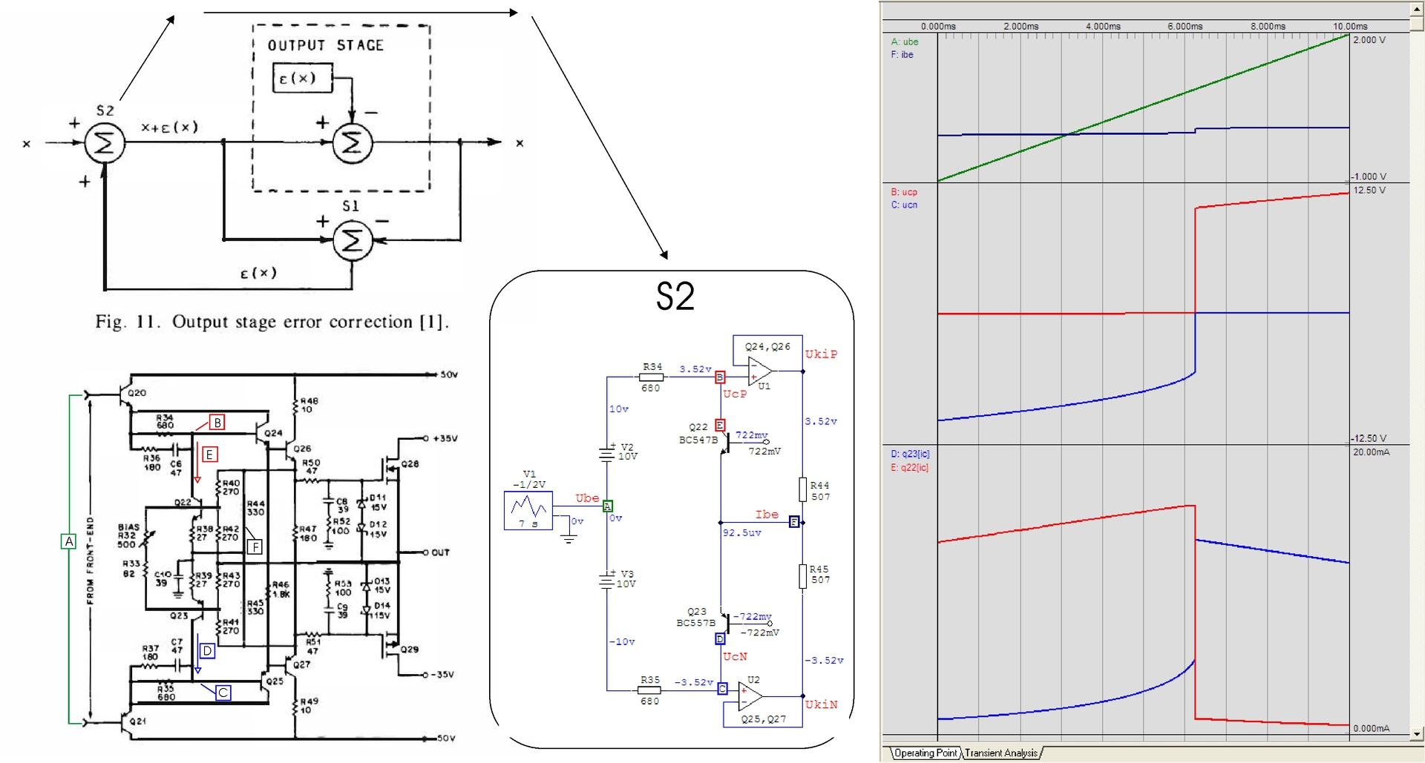Select the 'A: ube' trace label

[x=905, y=42]
